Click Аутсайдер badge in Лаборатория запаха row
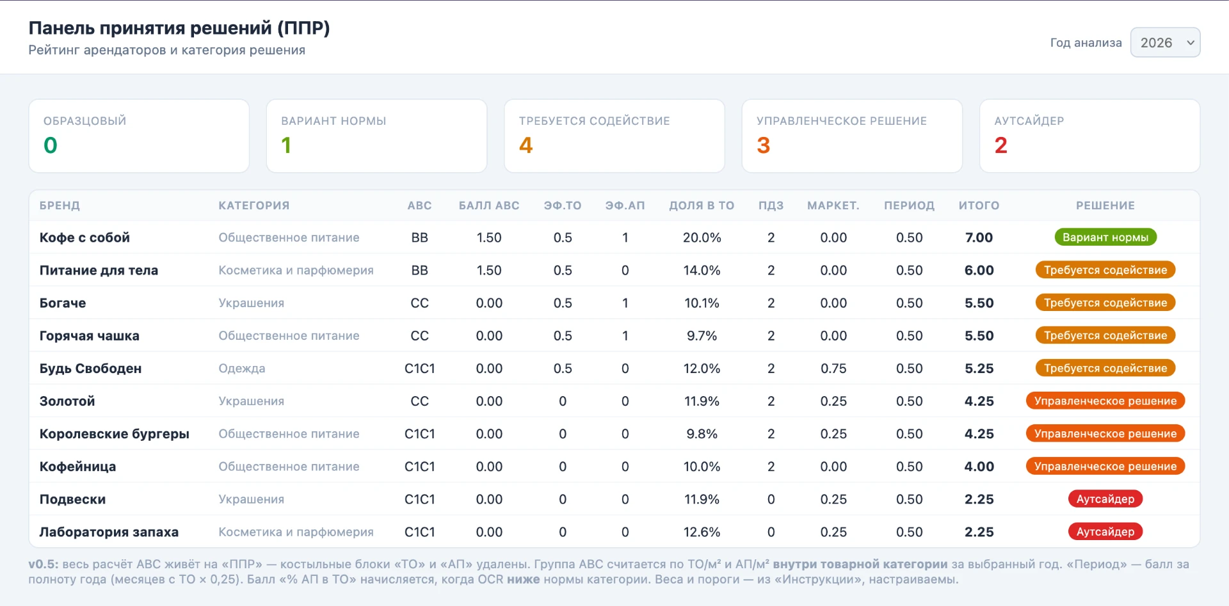The image size is (1229, 606). [1105, 532]
